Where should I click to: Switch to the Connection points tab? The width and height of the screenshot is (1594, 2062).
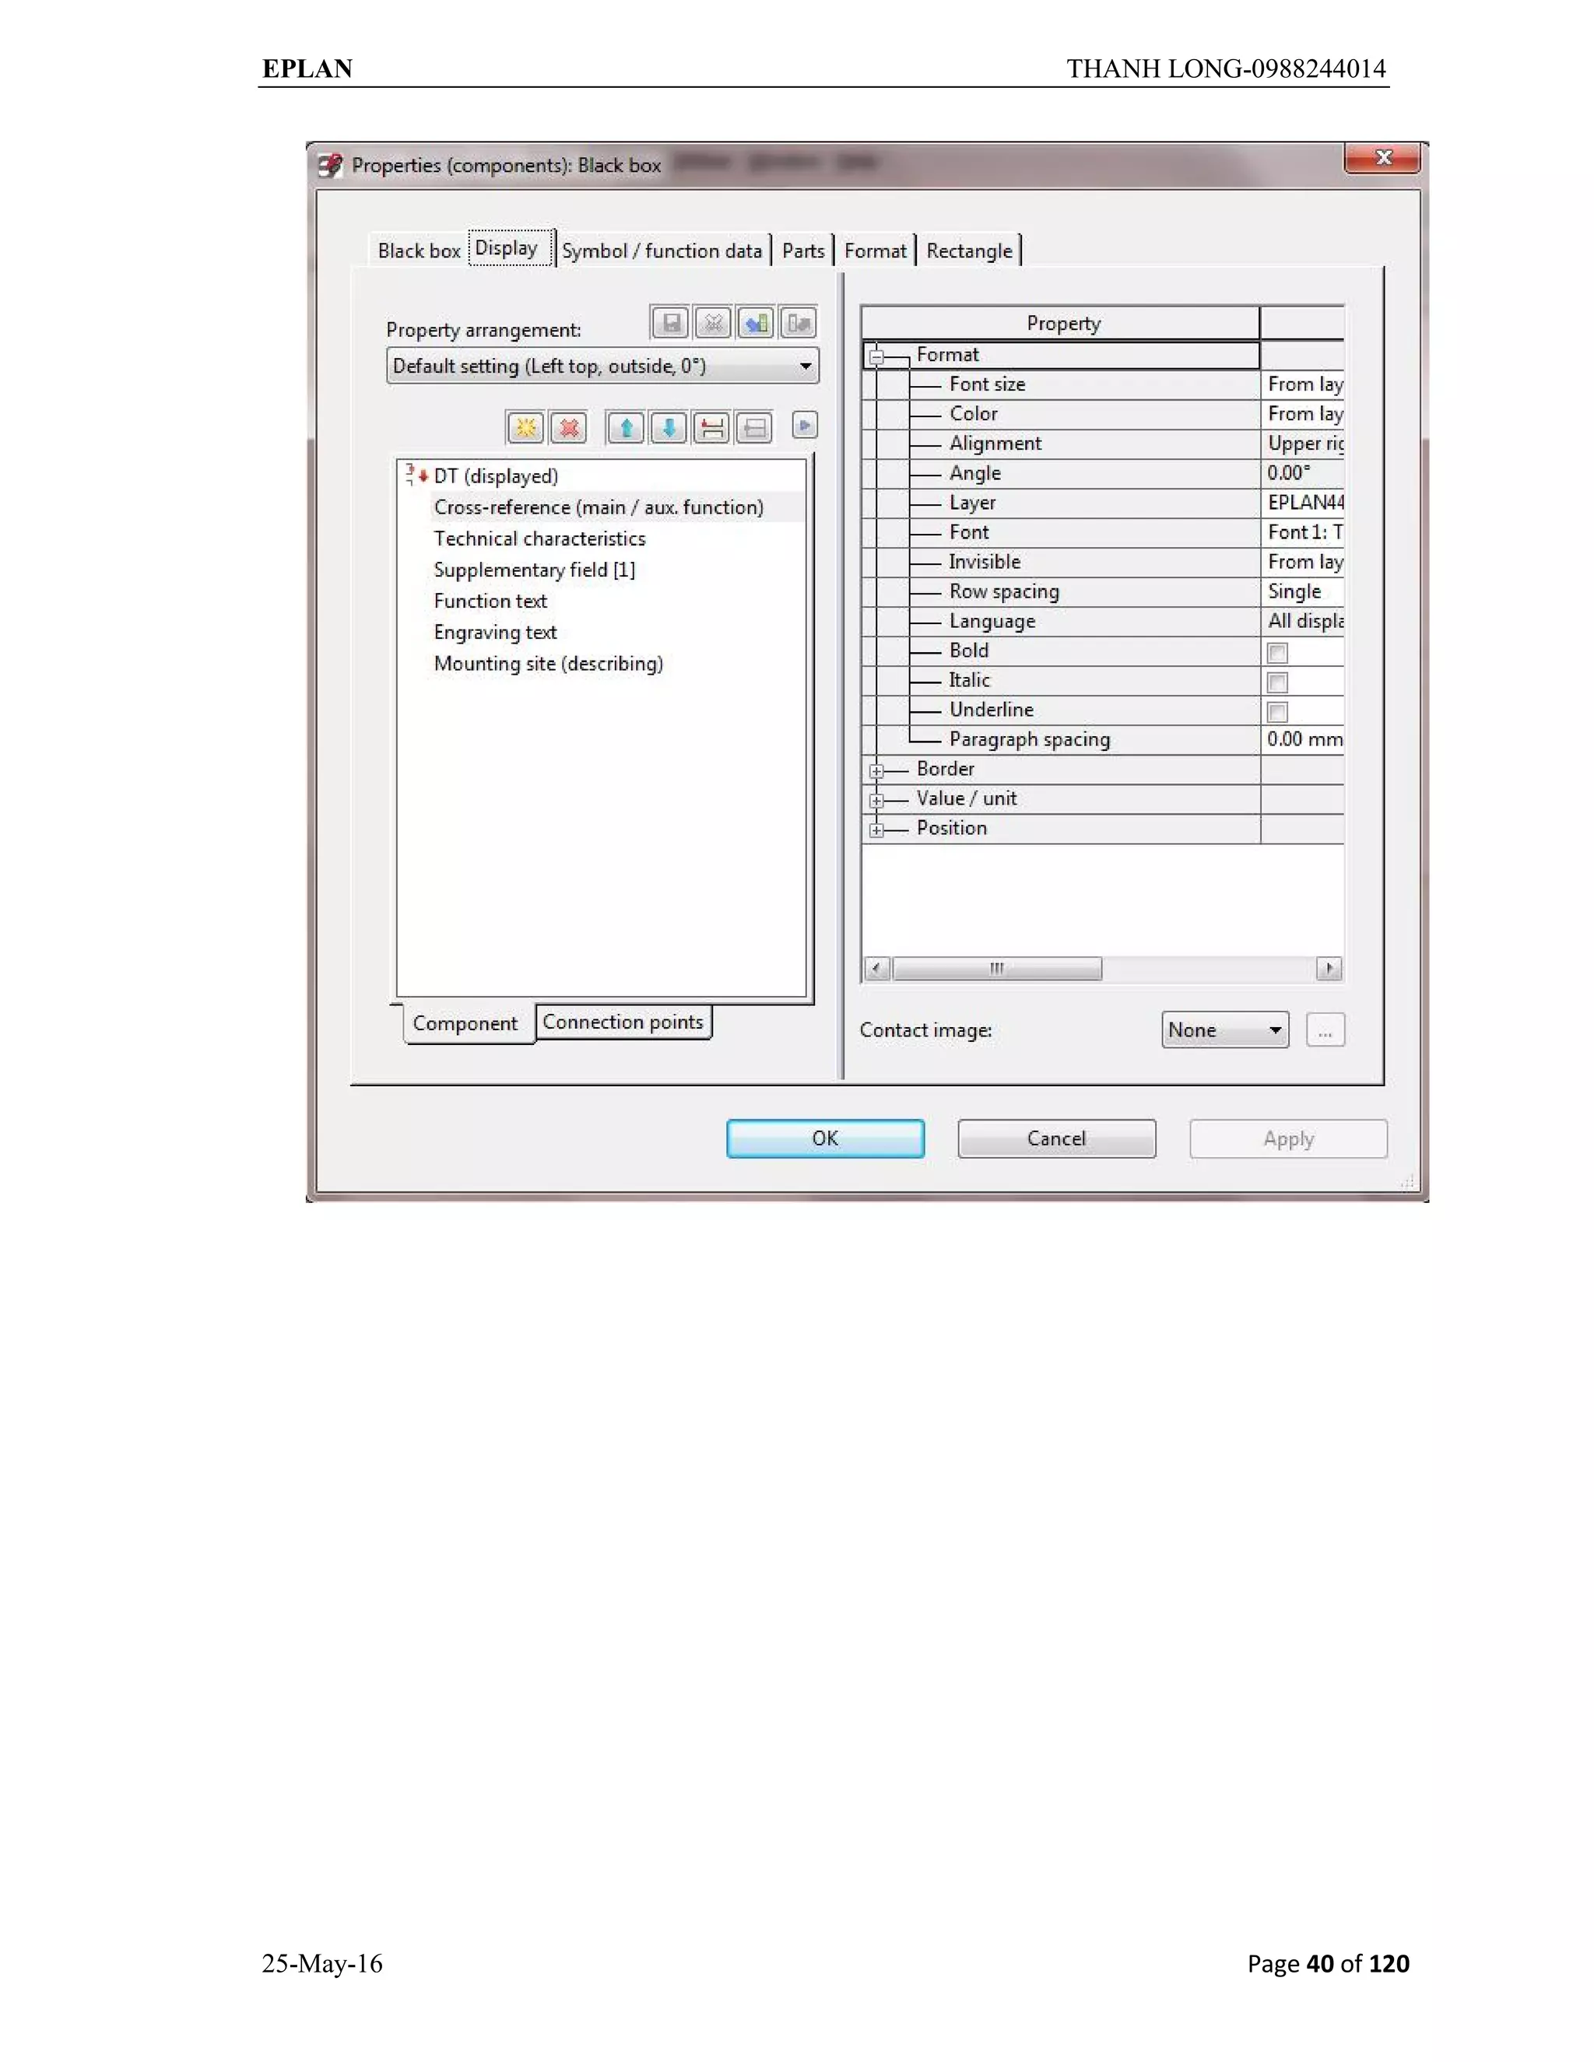pyautogui.click(x=623, y=1022)
